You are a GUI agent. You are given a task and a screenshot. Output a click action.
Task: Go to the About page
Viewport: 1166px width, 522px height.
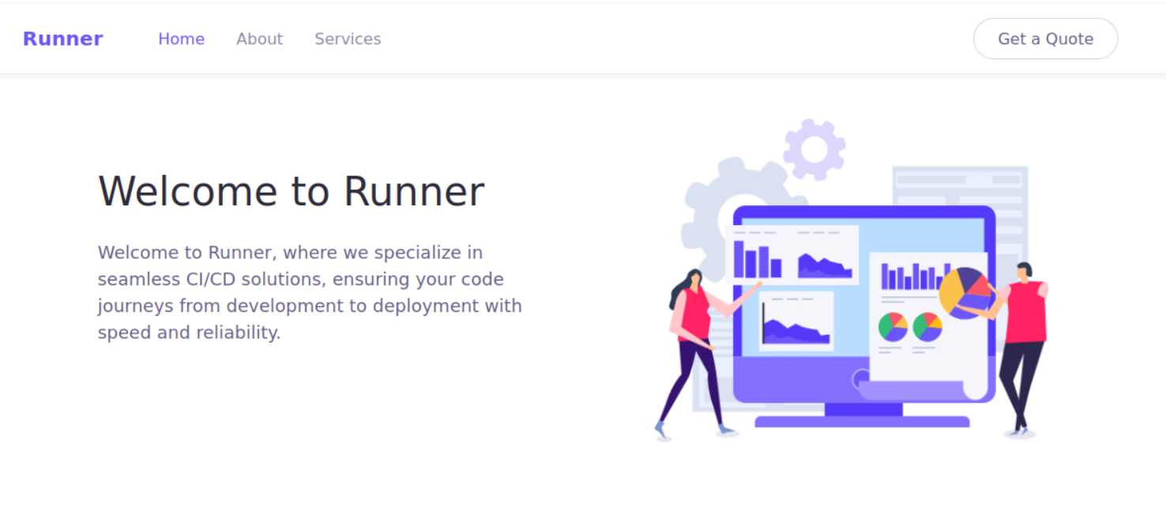click(x=259, y=39)
